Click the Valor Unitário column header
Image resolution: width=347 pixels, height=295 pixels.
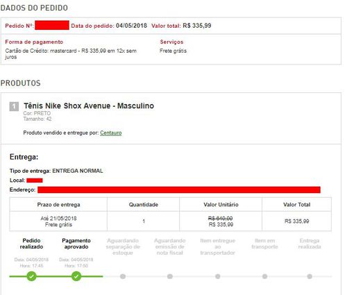click(221, 205)
